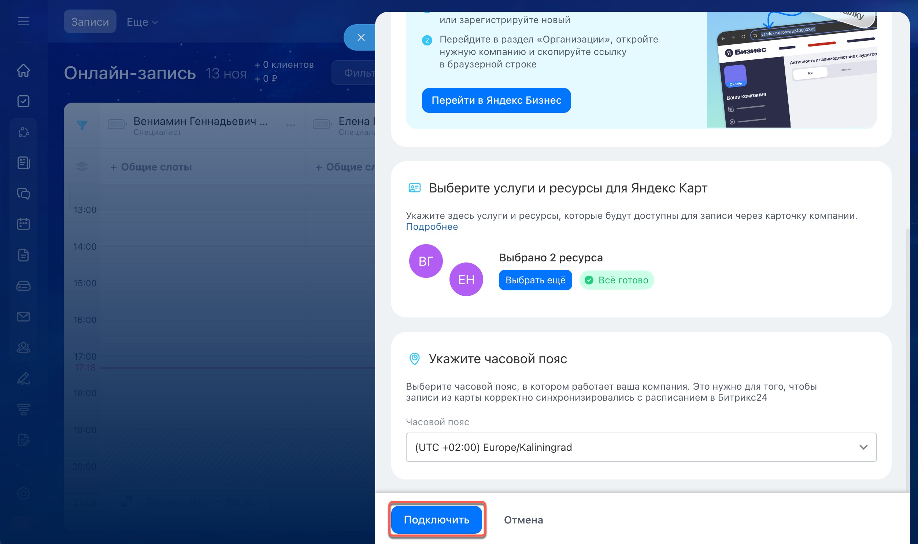This screenshot has width=918, height=544.
Task: Open Вениамин Геннадьевич three-dots menu
Action: tap(291, 125)
